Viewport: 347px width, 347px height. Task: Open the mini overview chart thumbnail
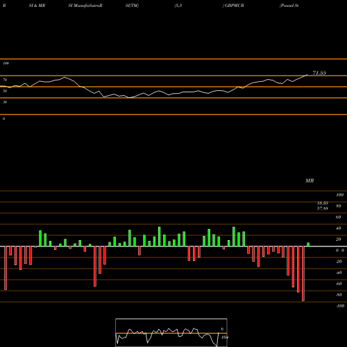pos(171,332)
